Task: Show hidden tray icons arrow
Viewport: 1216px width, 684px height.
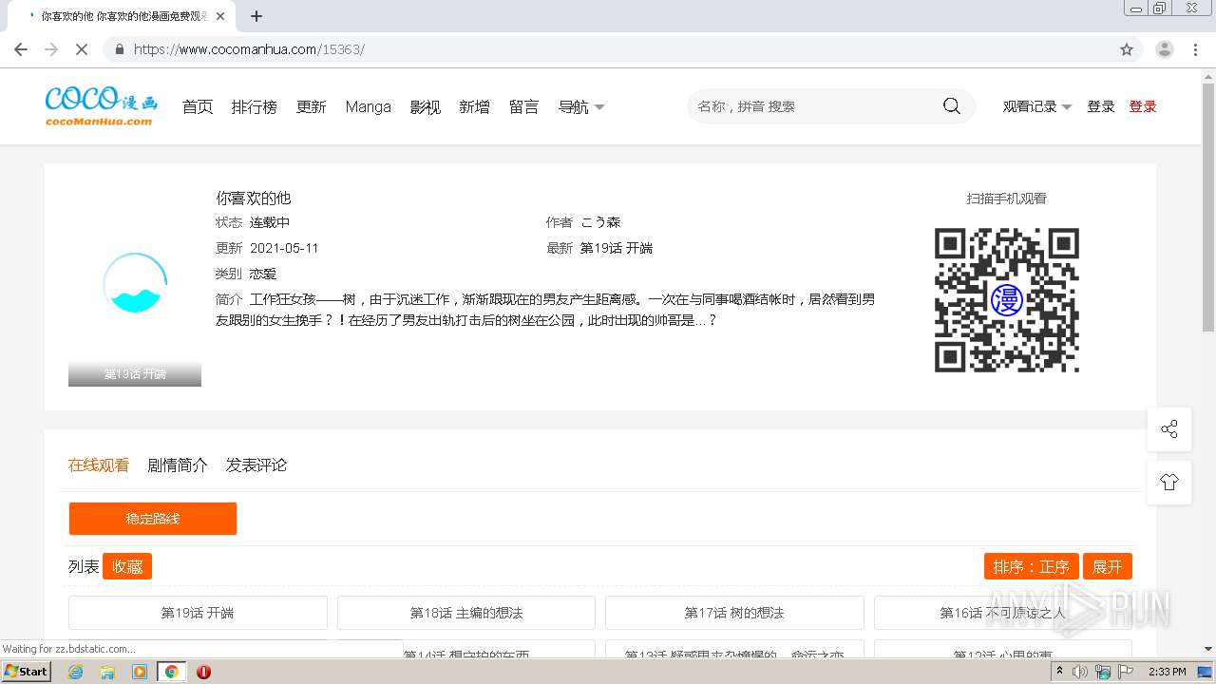Action: [1059, 672]
